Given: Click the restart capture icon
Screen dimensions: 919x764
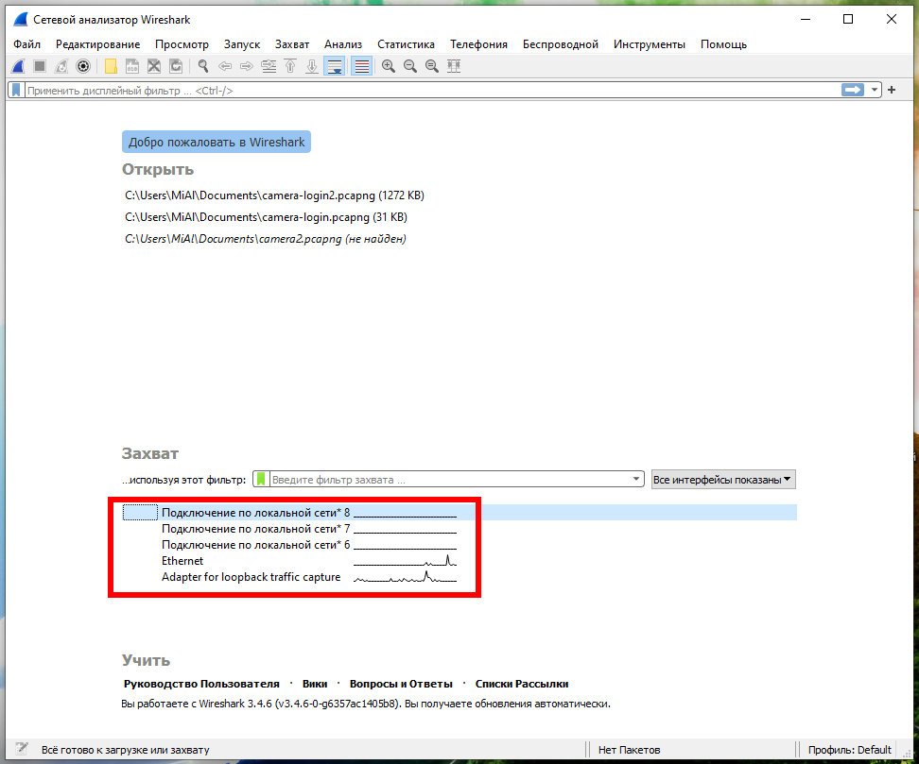Looking at the screenshot, I should tap(61, 66).
